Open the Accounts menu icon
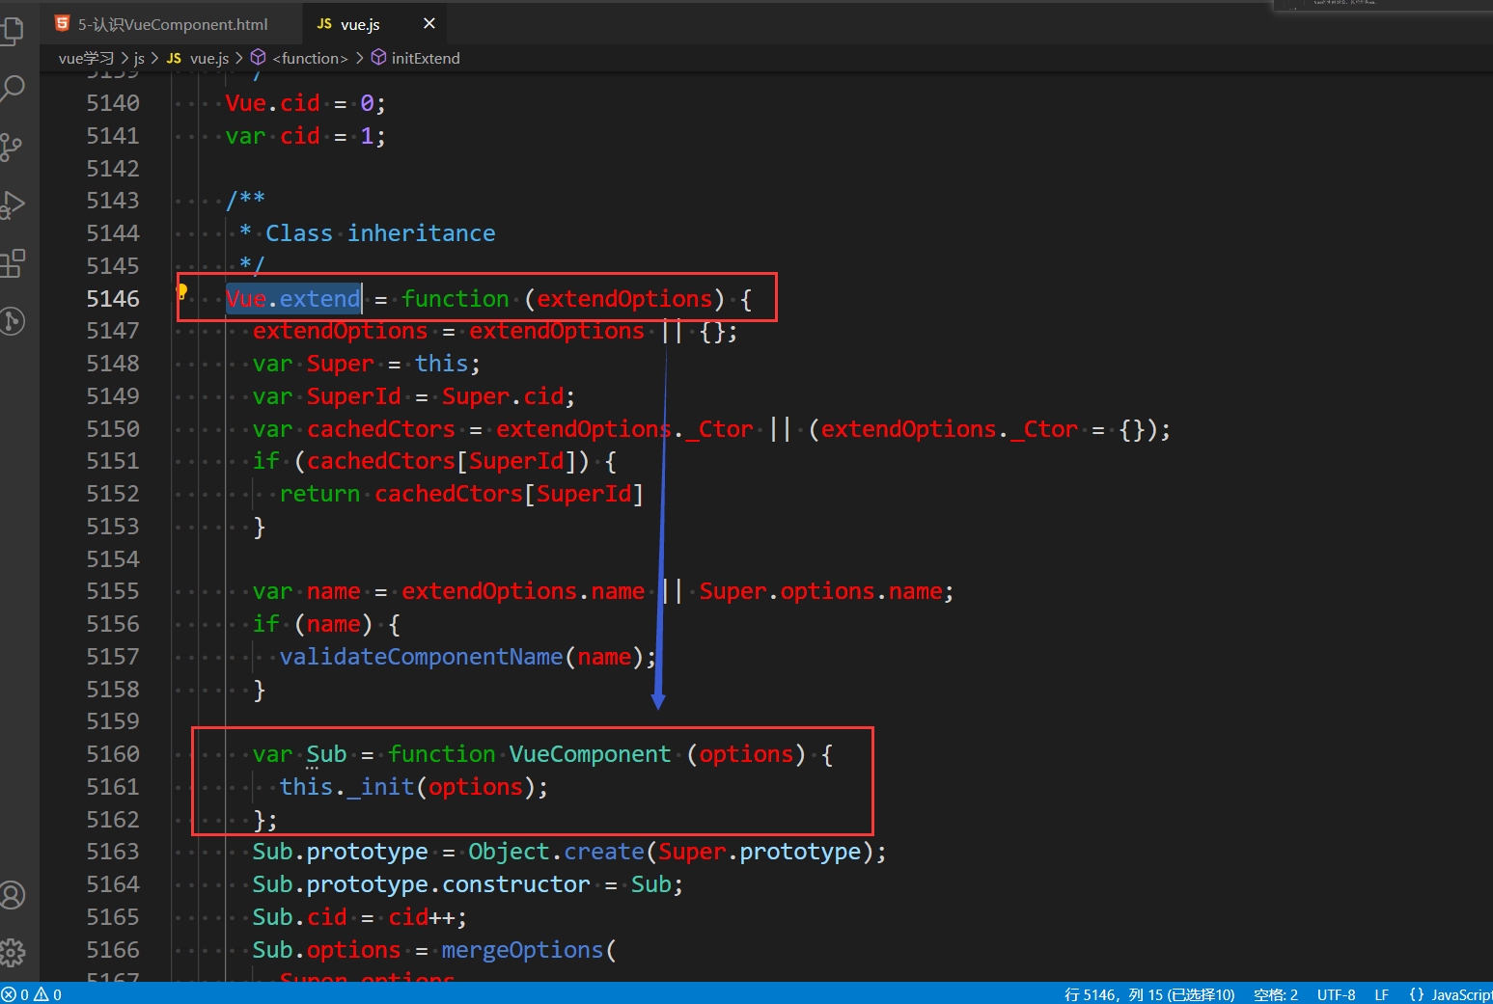The height and width of the screenshot is (1004, 1493). (13, 895)
